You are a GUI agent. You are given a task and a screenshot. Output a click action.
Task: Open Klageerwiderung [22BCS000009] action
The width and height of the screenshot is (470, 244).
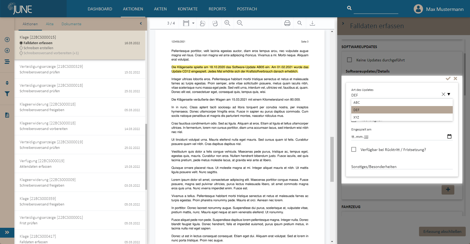point(80,182)
